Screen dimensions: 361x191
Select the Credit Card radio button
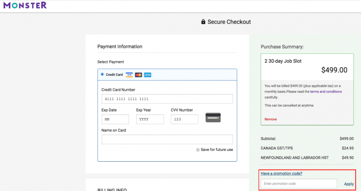click(x=102, y=74)
